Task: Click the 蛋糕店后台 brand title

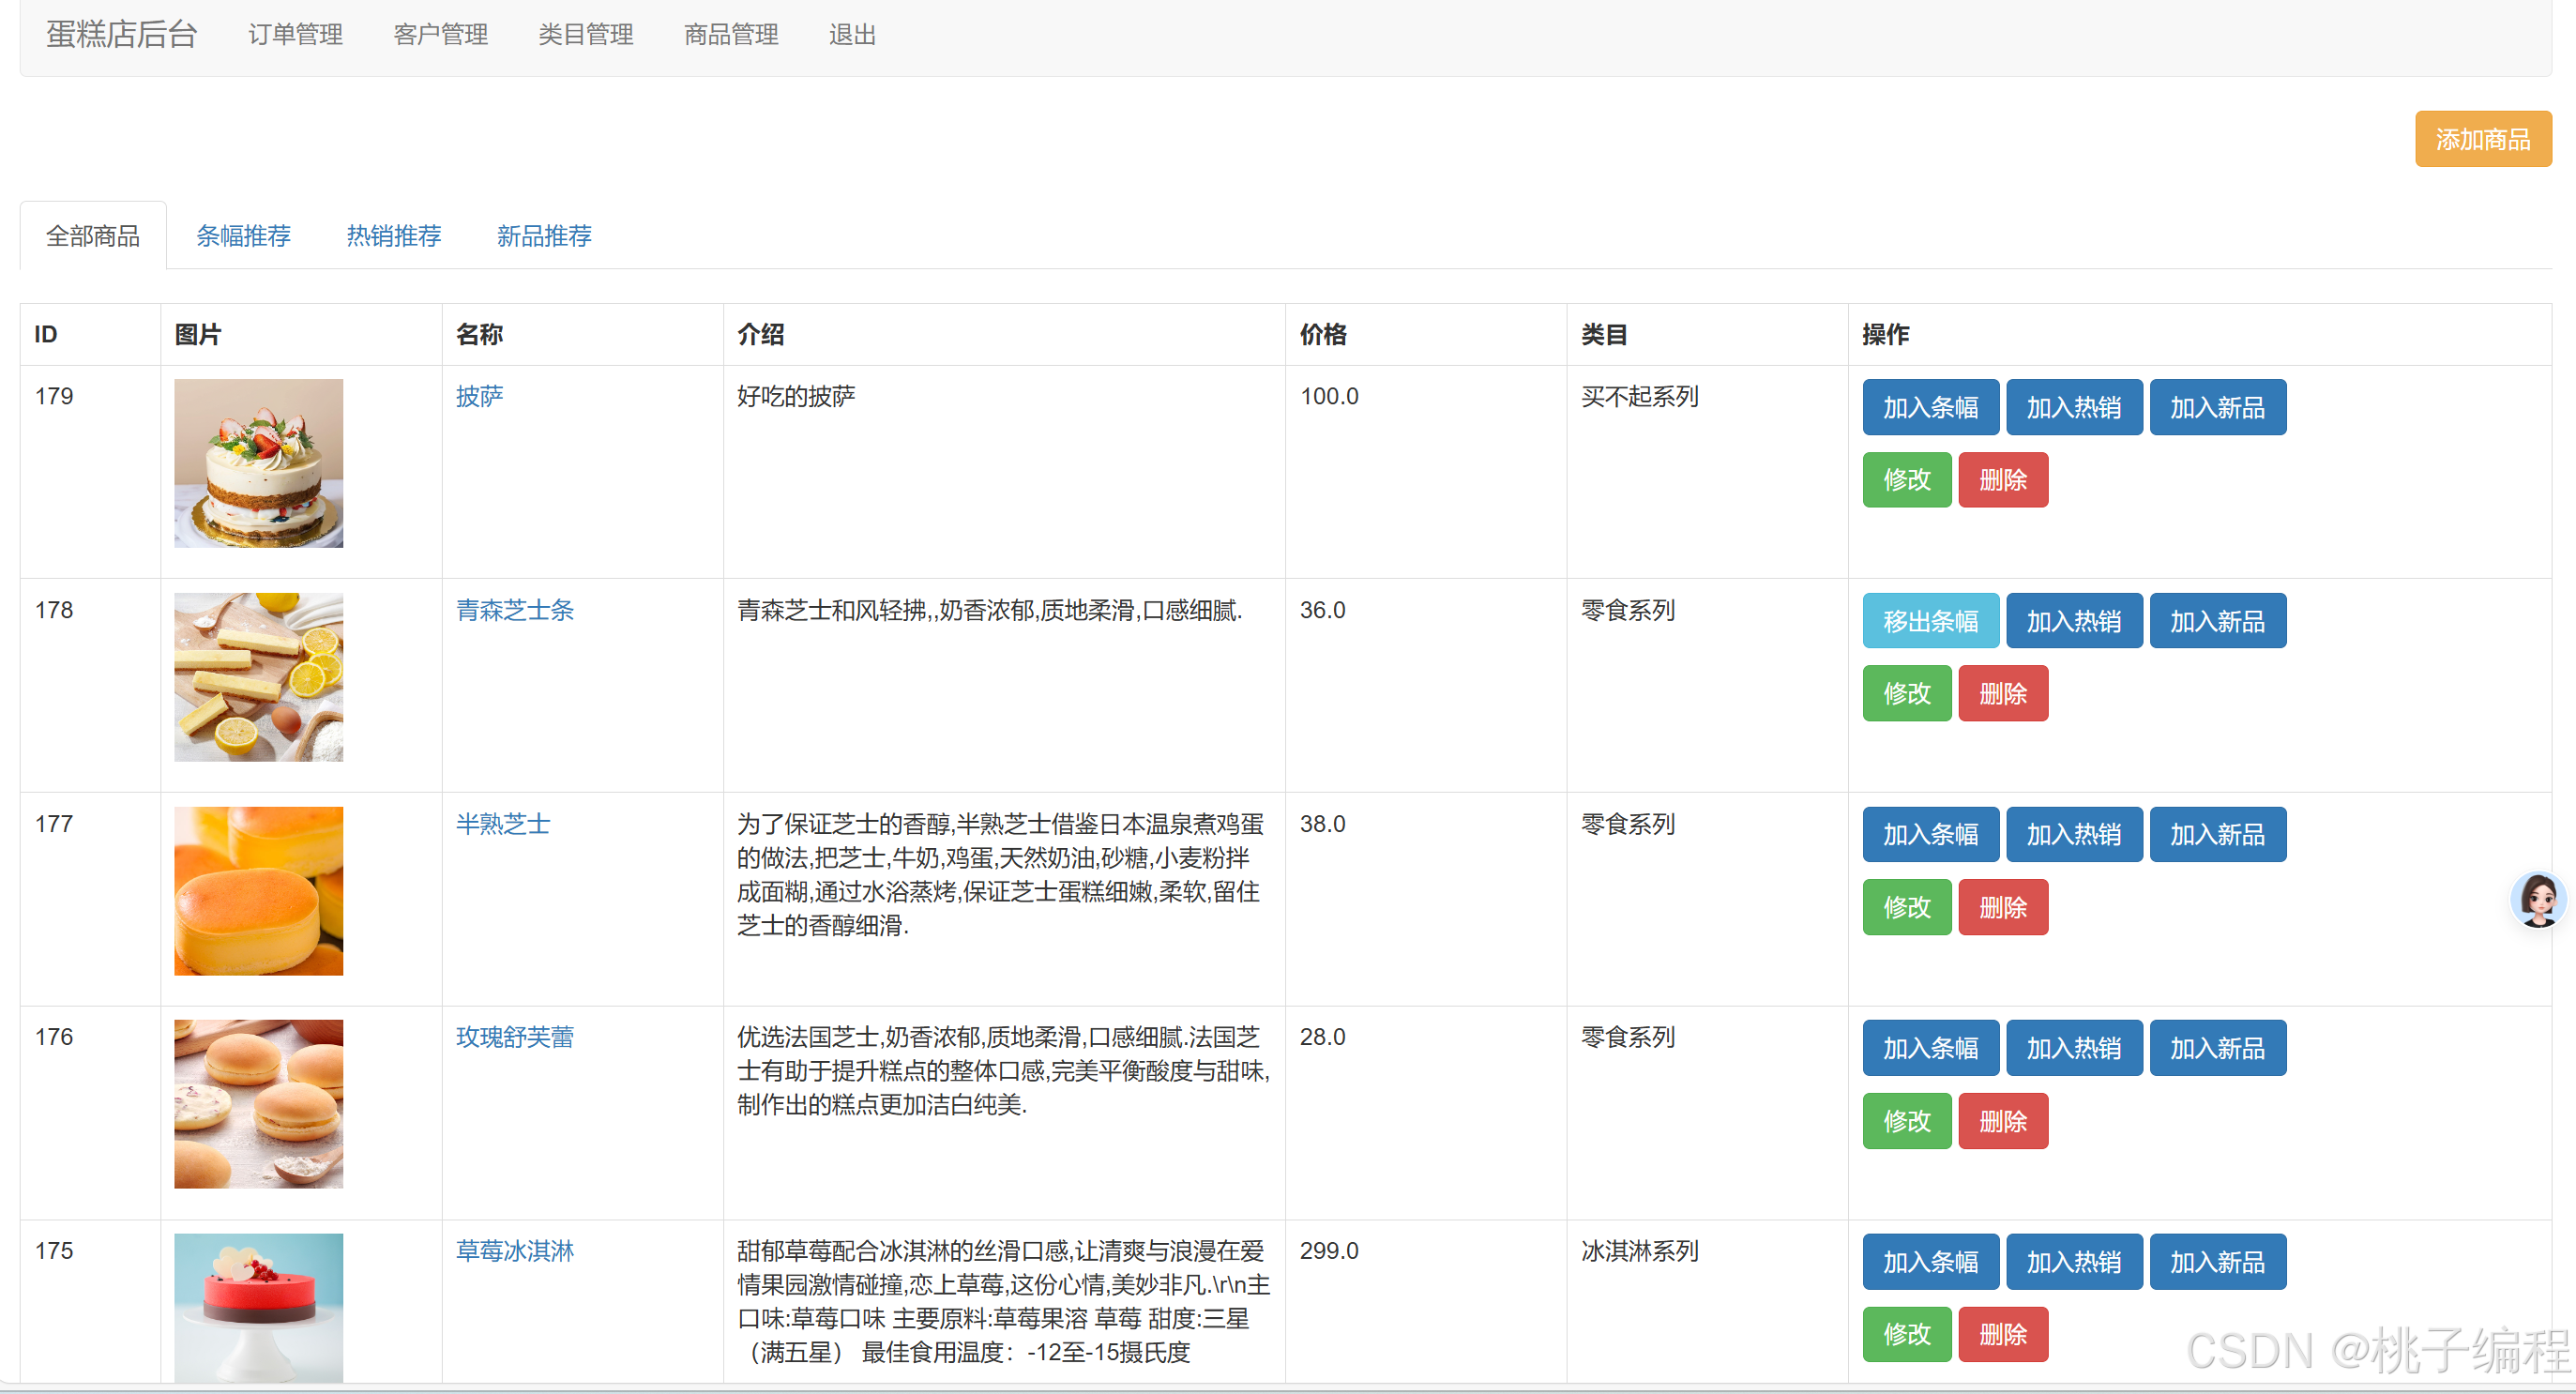Action: 121,35
